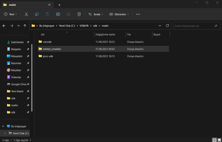Switch to large thumbnails view icon
Image resolution: width=222 pixels, height=142 pixels.
(219, 140)
